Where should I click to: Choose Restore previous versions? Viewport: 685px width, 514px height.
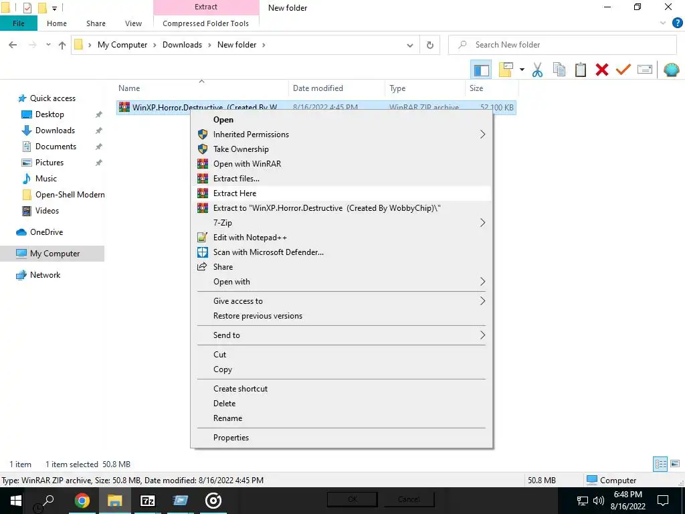click(x=342, y=316)
